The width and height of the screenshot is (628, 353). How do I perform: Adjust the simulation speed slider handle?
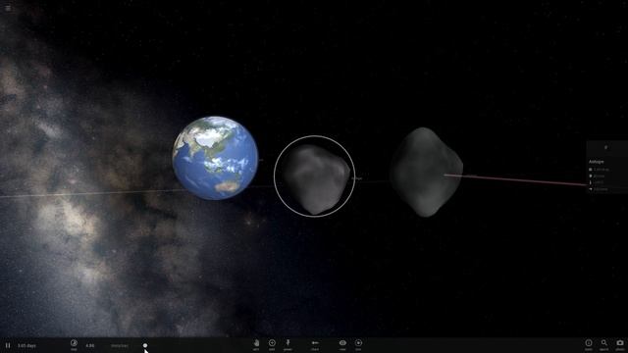[x=145, y=345]
